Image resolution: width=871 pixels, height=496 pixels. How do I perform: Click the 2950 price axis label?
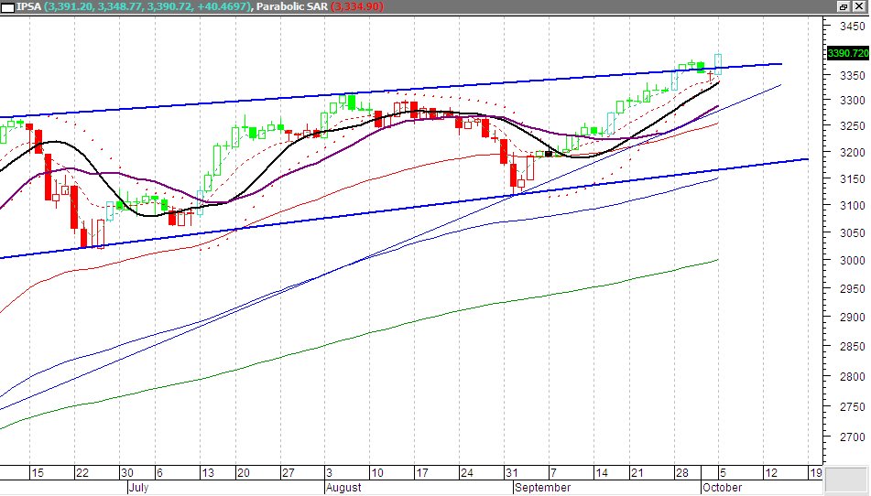tap(852, 289)
